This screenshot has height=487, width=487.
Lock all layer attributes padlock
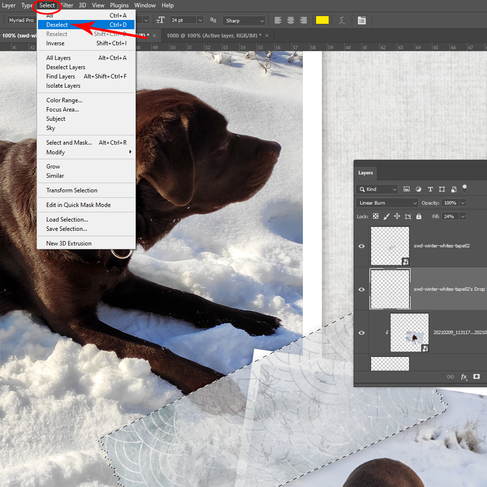419,216
